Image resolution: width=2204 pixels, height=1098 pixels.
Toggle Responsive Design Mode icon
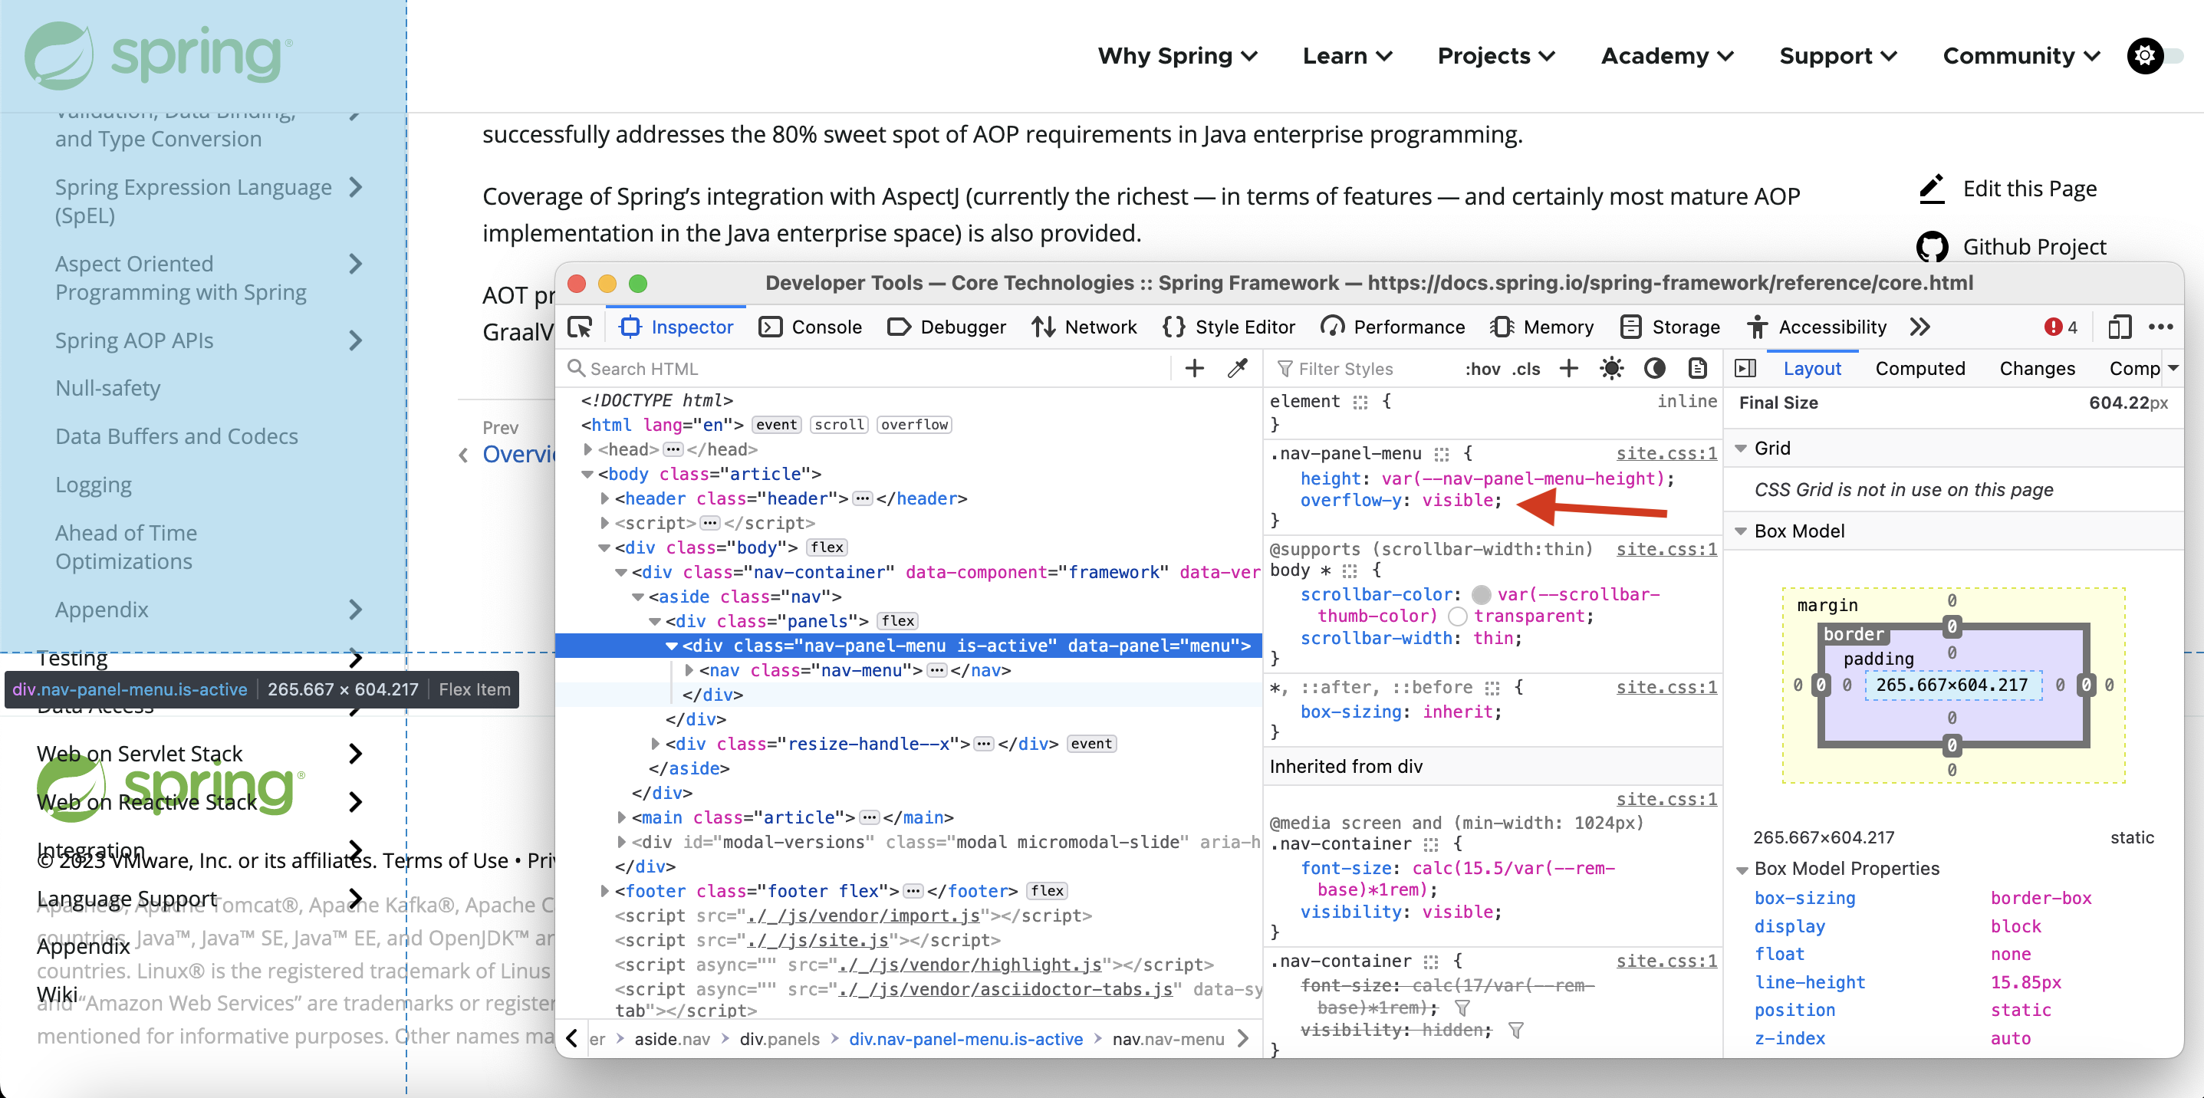pos(2120,327)
